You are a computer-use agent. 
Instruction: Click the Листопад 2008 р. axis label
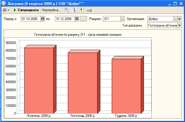click(83, 116)
